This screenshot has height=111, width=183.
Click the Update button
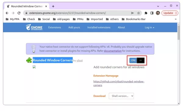coord(170,13)
